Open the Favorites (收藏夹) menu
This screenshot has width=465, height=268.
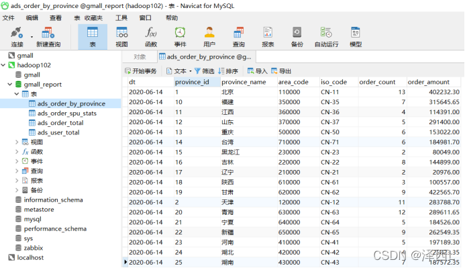pos(93,18)
